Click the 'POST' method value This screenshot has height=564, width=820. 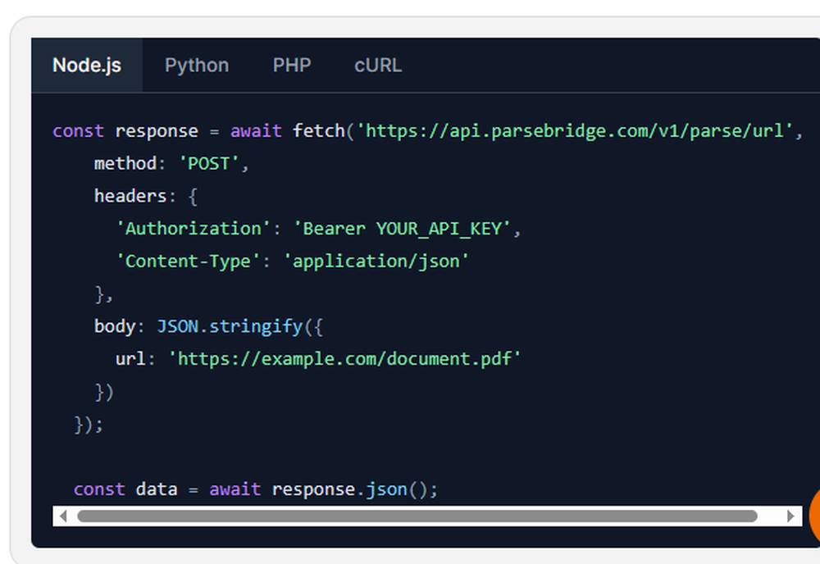(208, 164)
